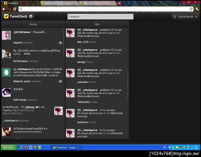Open the Chrome wrench menu
This screenshot has width=201, height=157.
(197, 9)
